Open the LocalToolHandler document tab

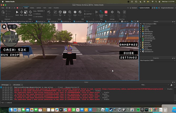pyautogui.click(x=111, y=22)
